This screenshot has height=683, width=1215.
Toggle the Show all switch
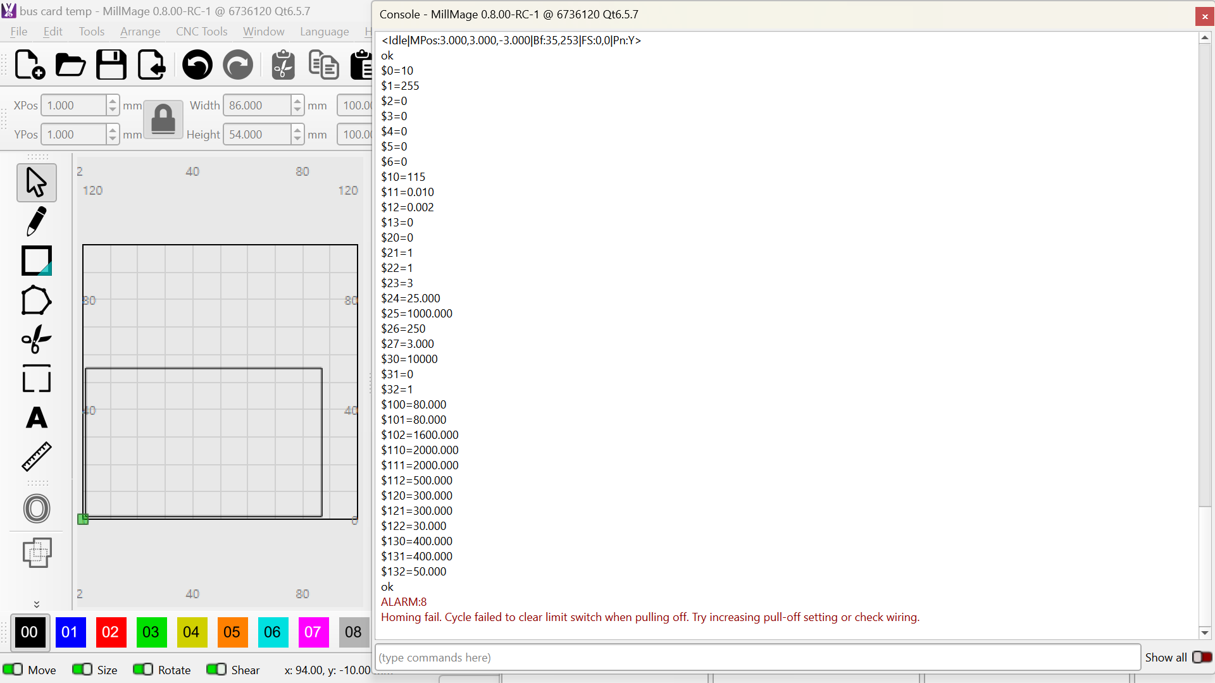(1201, 657)
